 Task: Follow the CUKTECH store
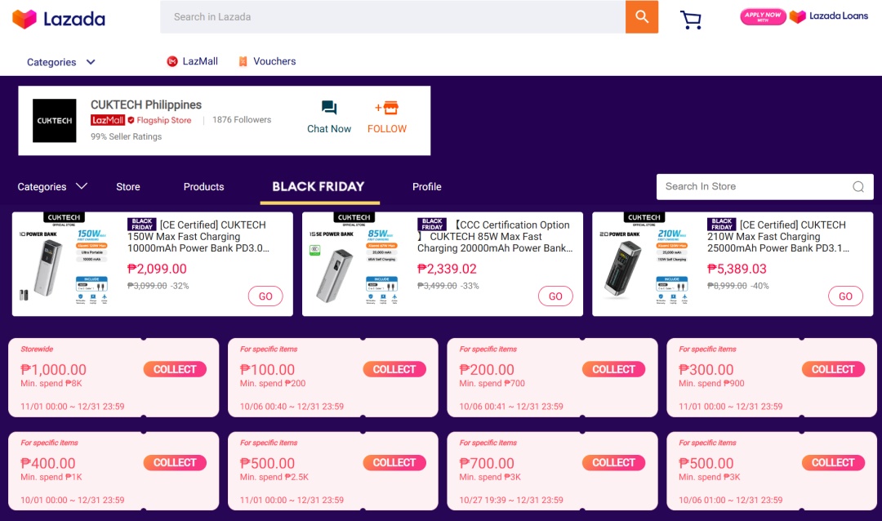click(x=387, y=118)
